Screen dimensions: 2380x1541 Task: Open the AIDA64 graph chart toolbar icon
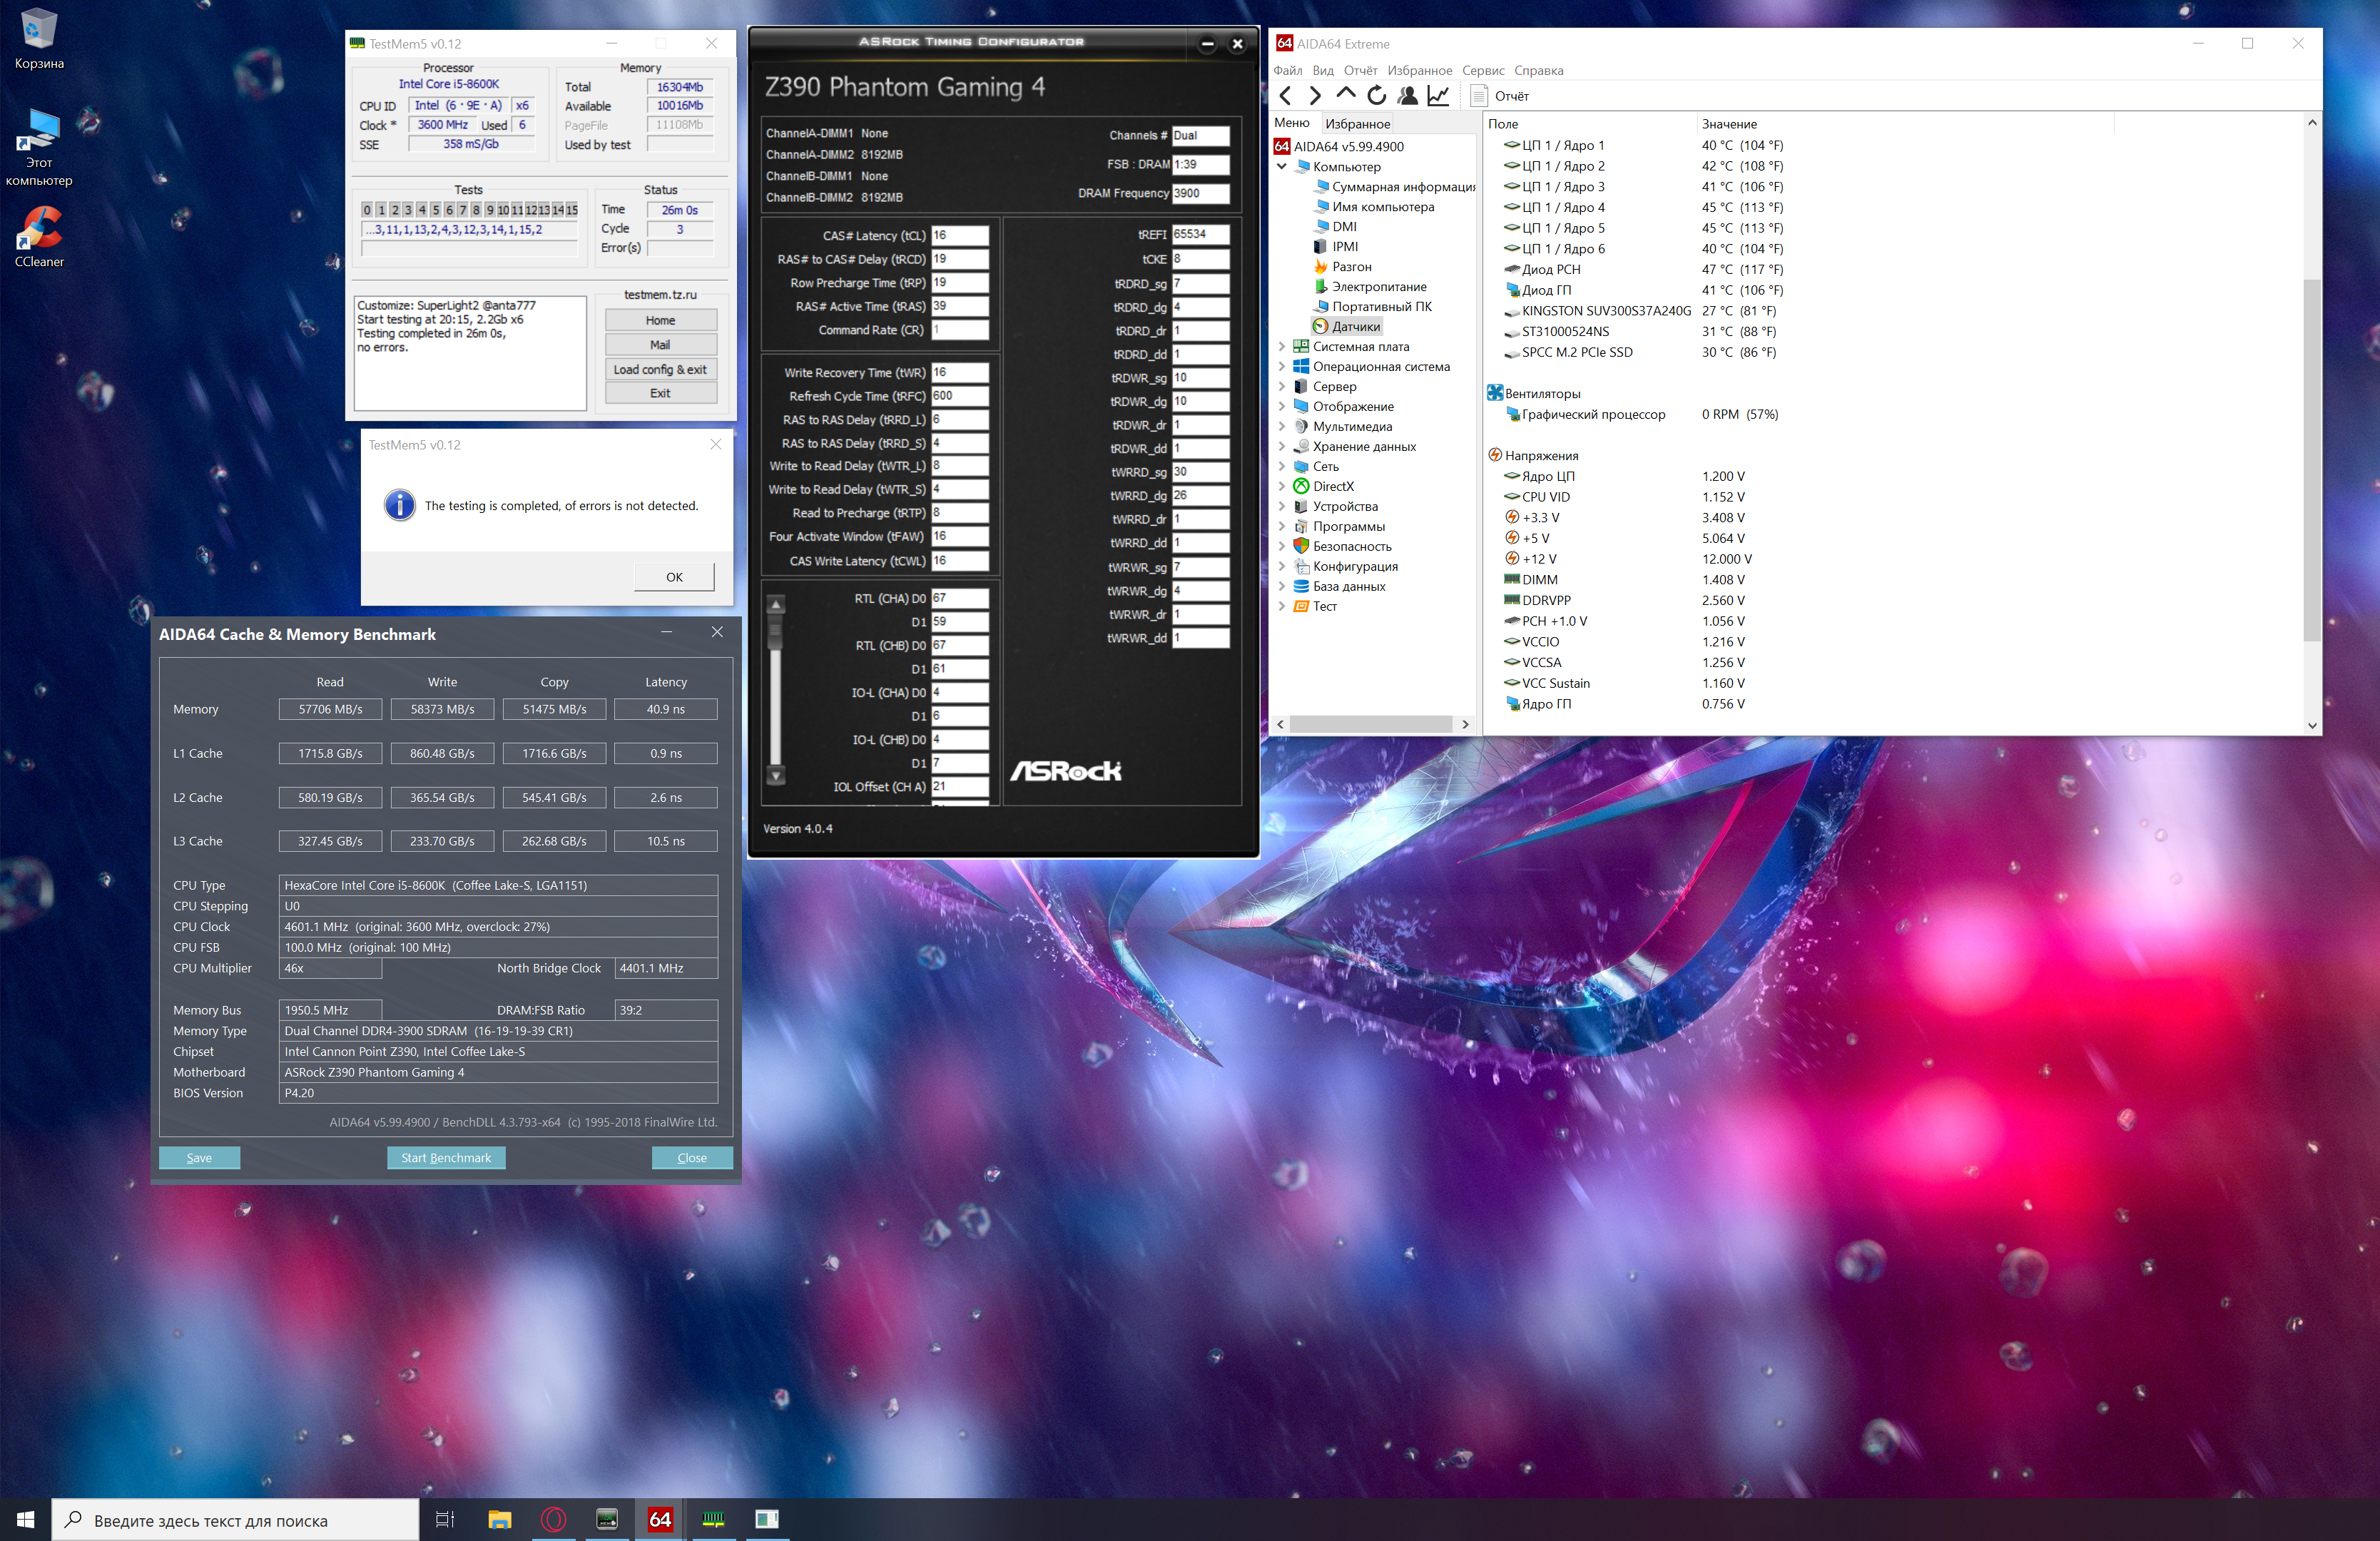1438,96
